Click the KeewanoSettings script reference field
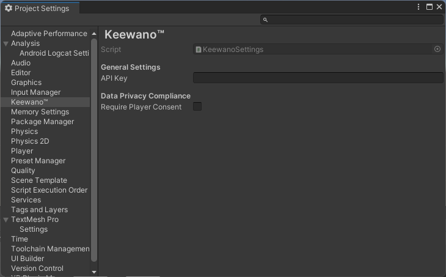 pyautogui.click(x=318, y=50)
